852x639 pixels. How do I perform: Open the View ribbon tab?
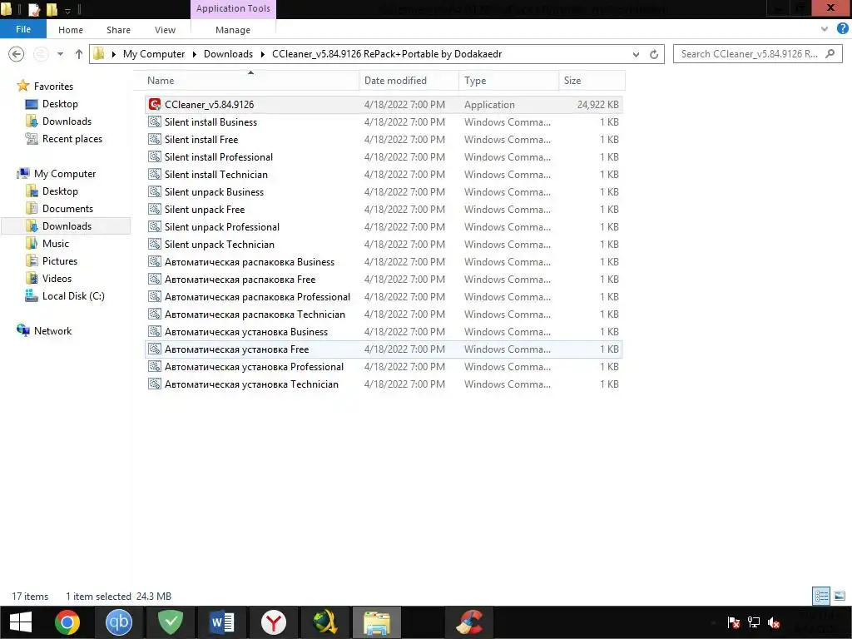point(165,30)
